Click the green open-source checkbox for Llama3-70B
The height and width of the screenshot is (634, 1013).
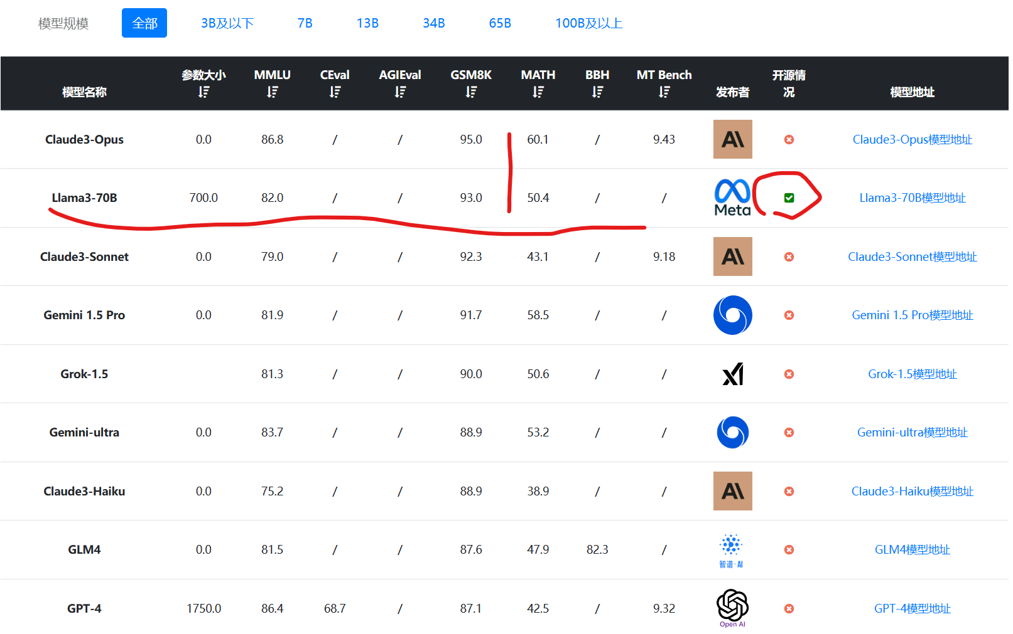(789, 198)
